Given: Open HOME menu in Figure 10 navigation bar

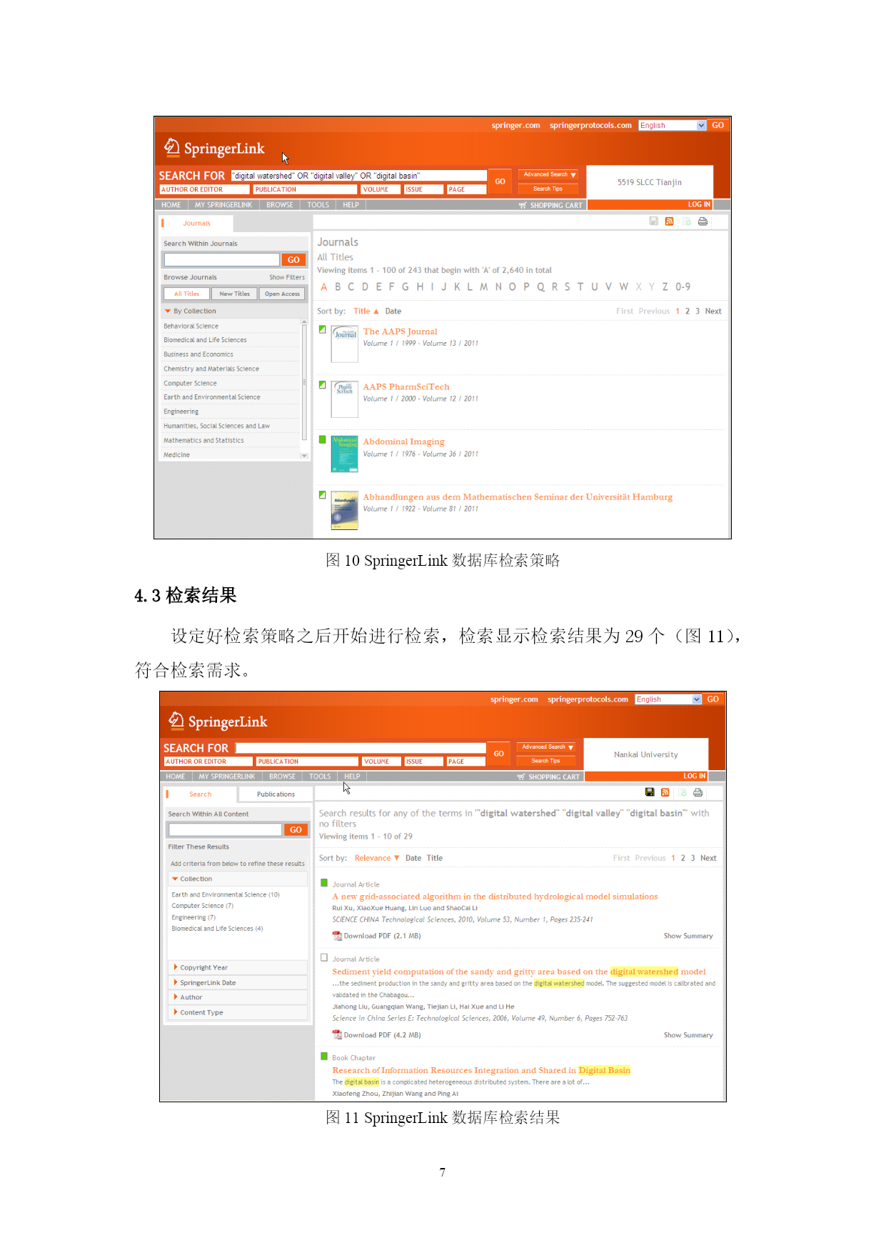Looking at the screenshot, I should (171, 205).
